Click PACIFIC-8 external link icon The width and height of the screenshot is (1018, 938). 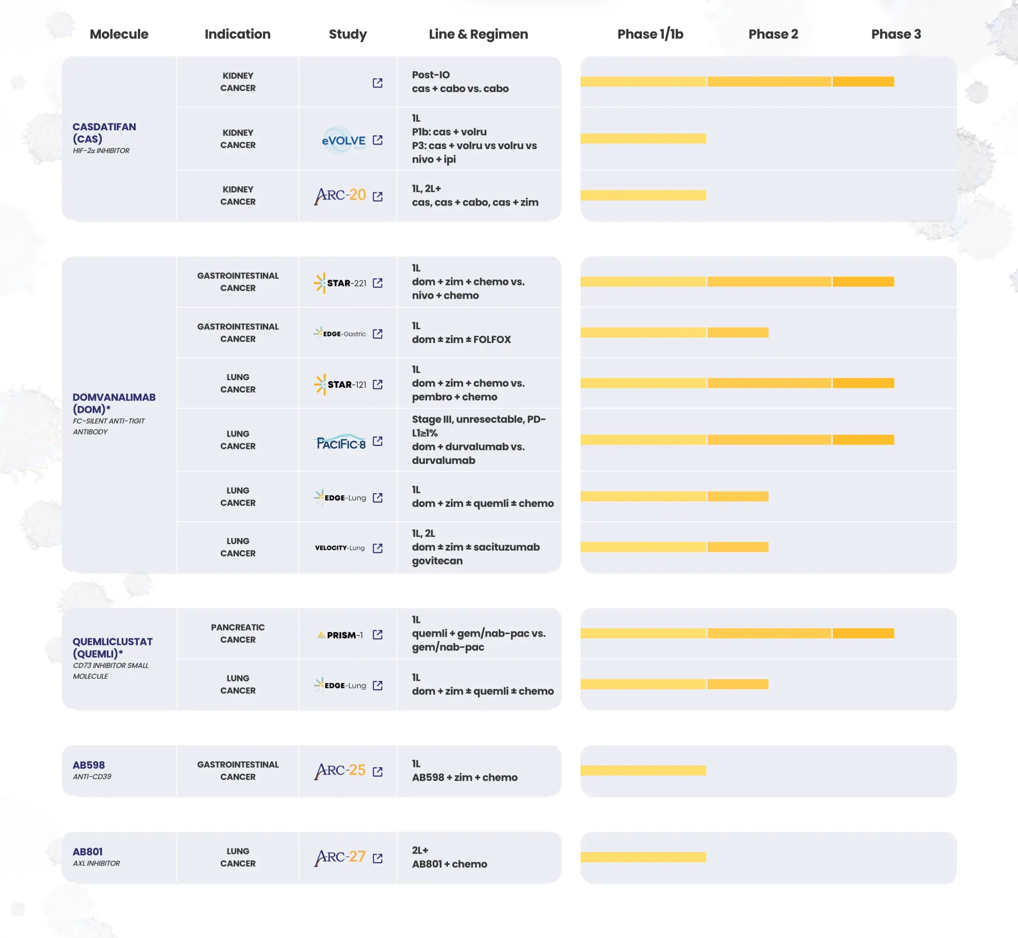click(378, 441)
